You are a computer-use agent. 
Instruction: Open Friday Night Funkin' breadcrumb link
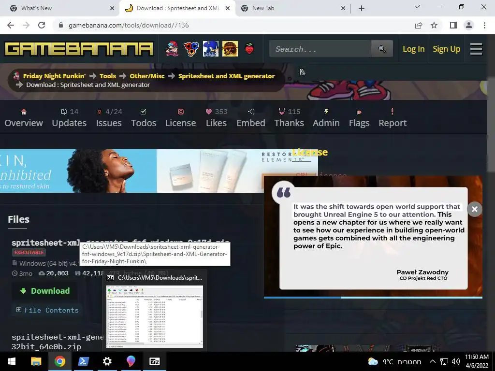[x=54, y=76]
